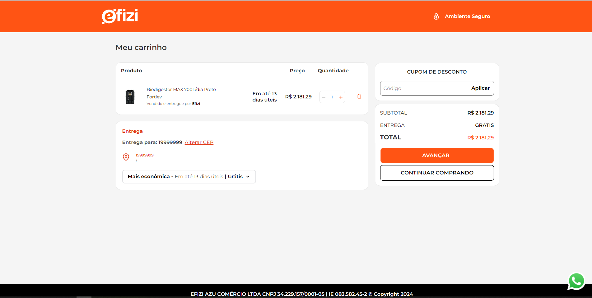Image resolution: width=592 pixels, height=298 pixels.
Task: Click the Em até 13 dias úteis delivery estimate in the product row
Action: (264, 97)
